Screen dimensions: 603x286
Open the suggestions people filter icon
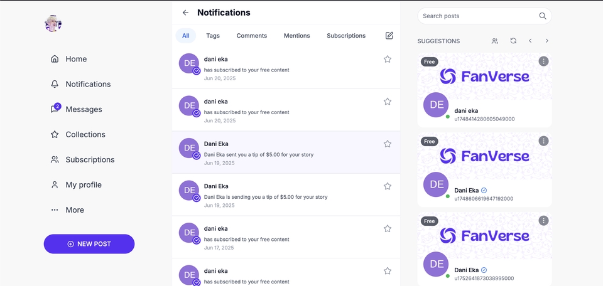pyautogui.click(x=495, y=41)
